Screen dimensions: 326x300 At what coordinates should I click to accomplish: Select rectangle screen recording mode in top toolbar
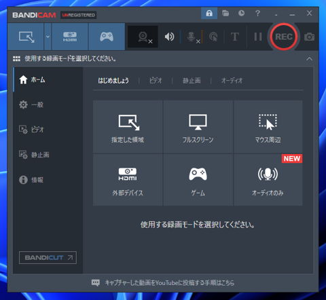26,37
